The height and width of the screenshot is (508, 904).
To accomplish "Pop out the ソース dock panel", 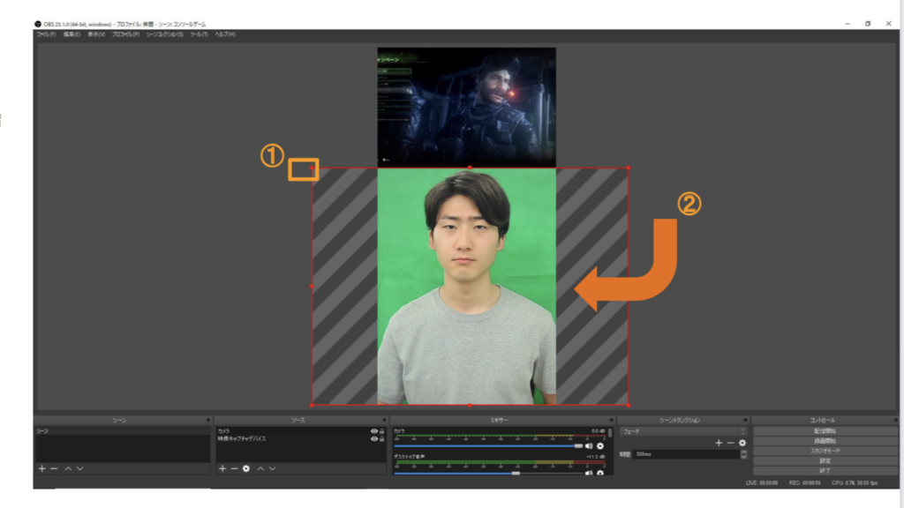I will [x=384, y=420].
